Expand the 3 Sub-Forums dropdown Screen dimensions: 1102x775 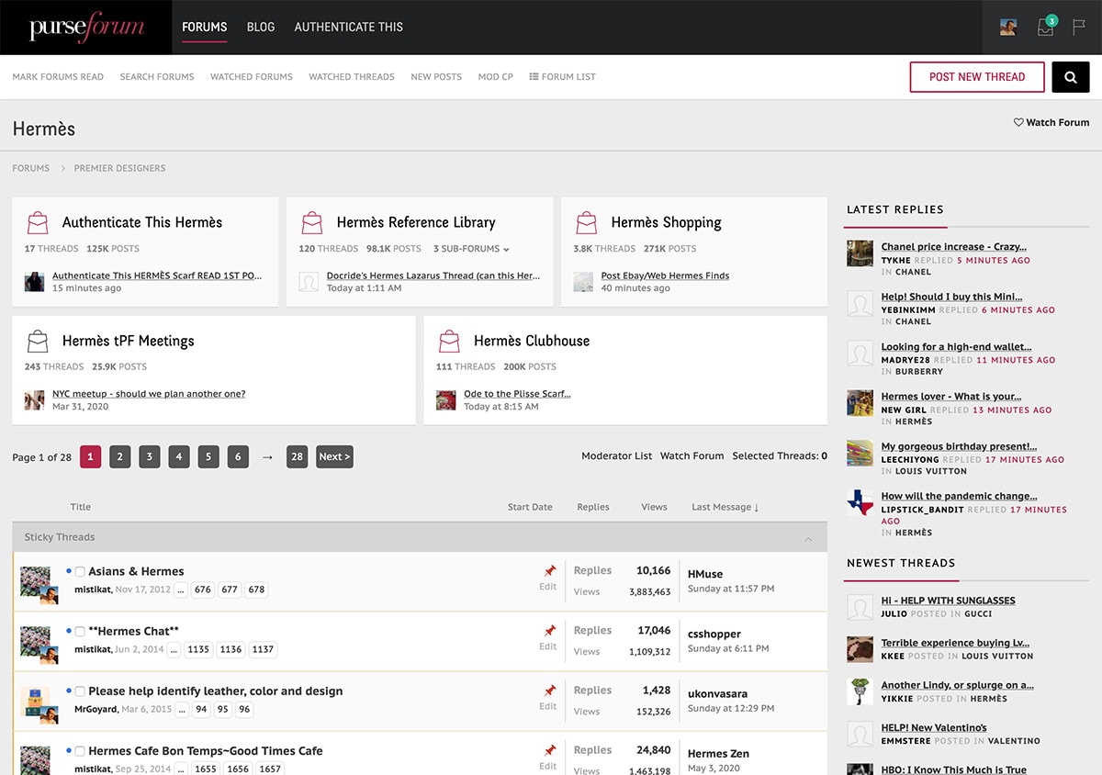coord(470,249)
